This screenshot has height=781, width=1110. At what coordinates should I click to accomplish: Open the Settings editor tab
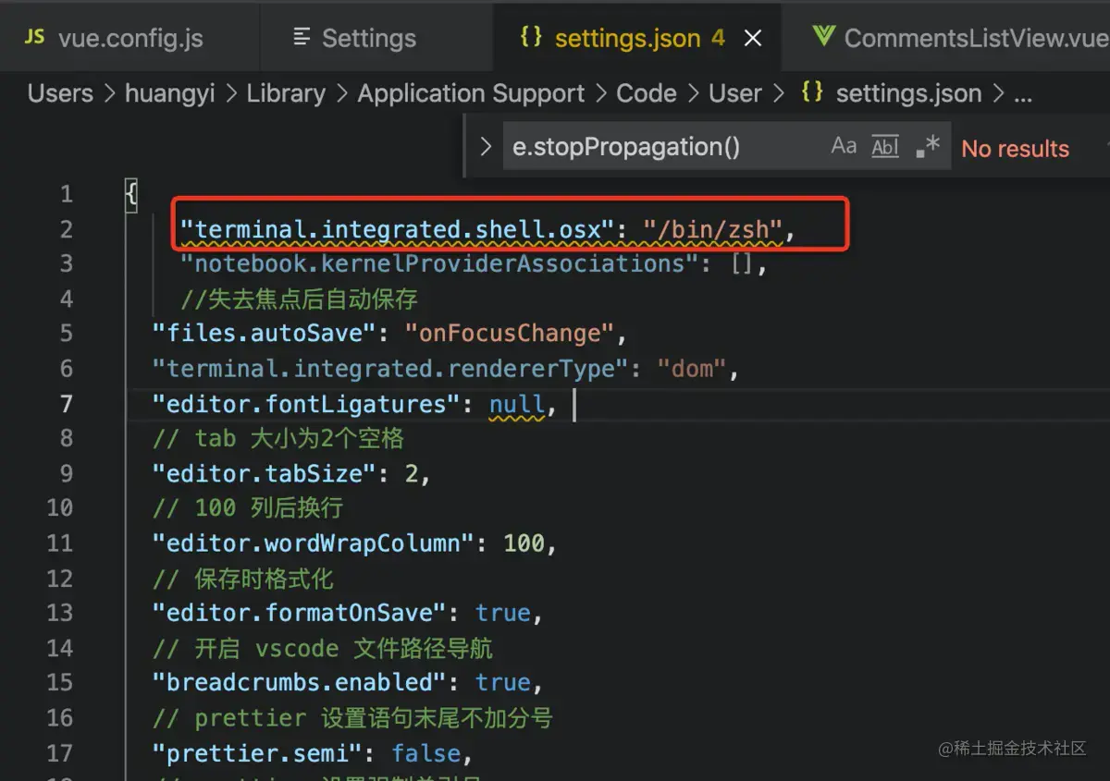(368, 38)
